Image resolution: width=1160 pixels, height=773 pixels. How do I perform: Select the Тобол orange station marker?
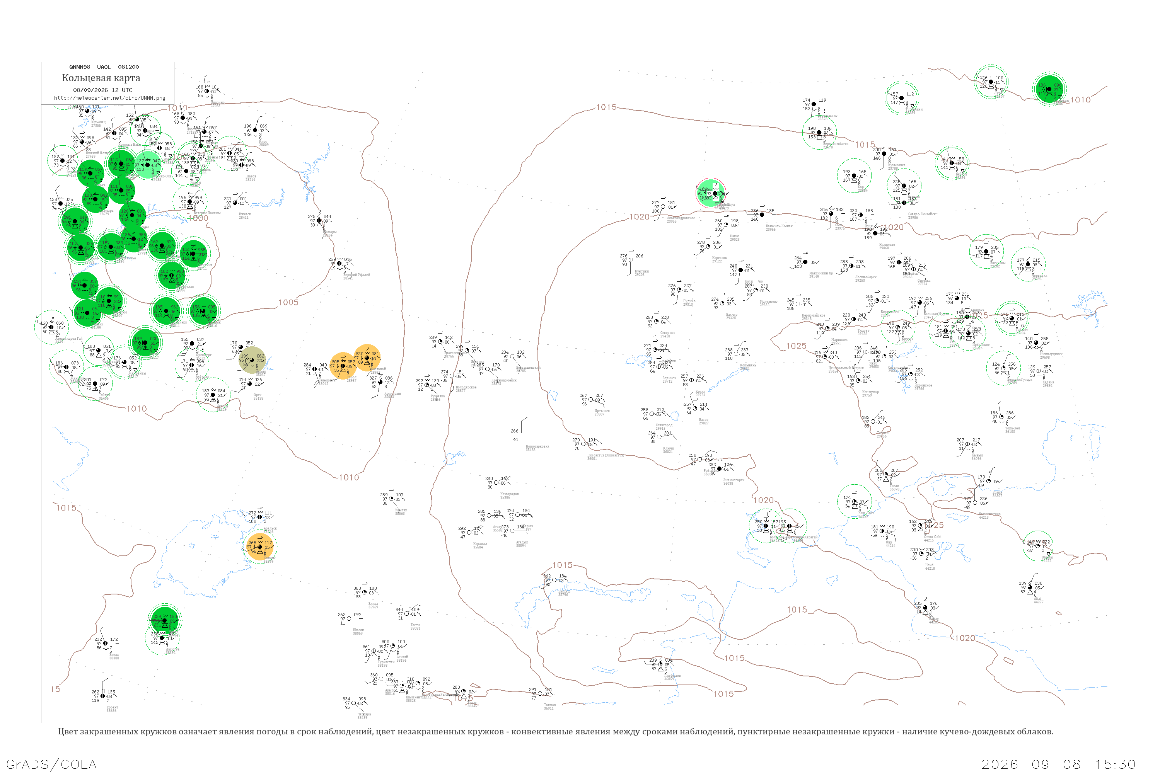pos(343,366)
